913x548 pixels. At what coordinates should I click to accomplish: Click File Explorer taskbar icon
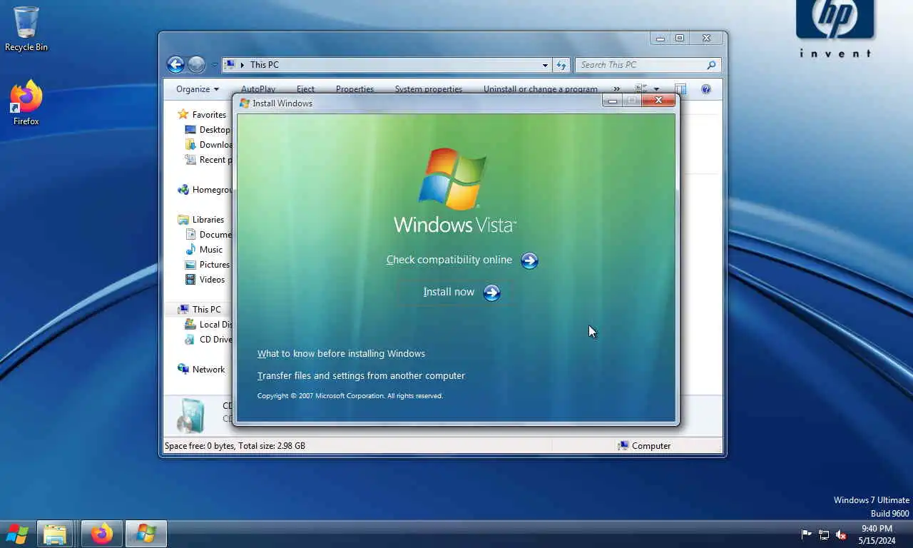click(55, 534)
